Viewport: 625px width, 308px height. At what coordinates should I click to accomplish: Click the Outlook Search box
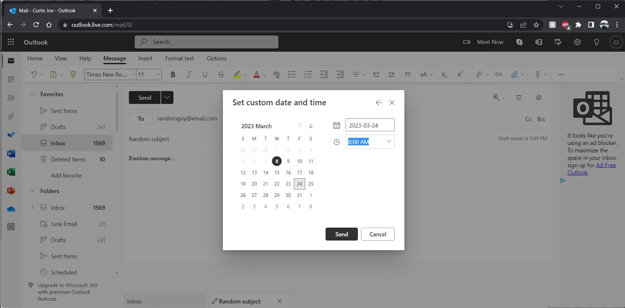coord(206,42)
